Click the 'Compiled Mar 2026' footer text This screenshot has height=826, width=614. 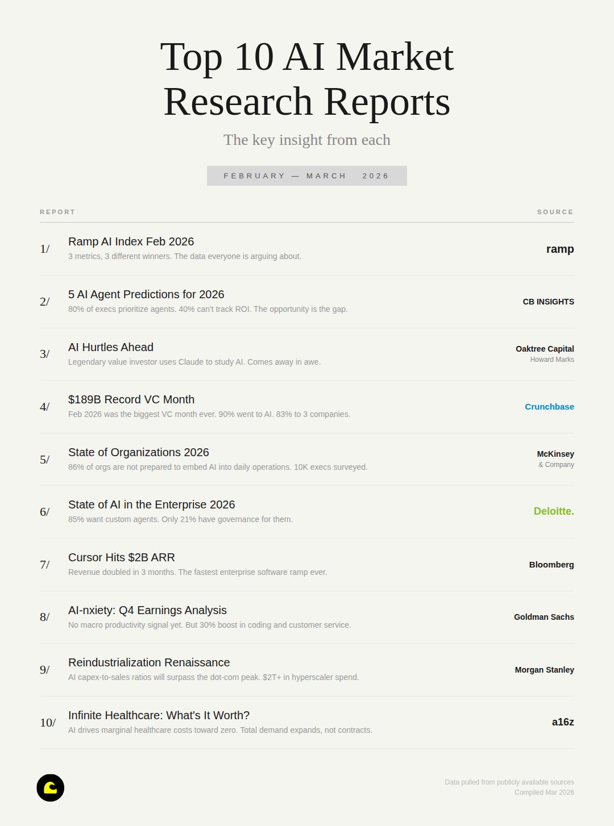click(x=544, y=792)
